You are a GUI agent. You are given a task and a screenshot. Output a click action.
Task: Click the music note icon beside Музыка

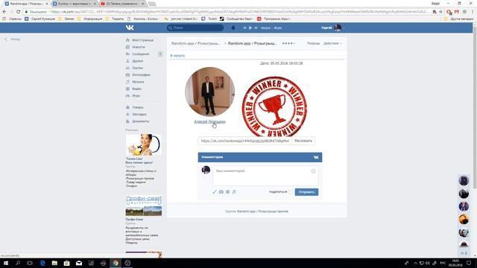(127, 82)
